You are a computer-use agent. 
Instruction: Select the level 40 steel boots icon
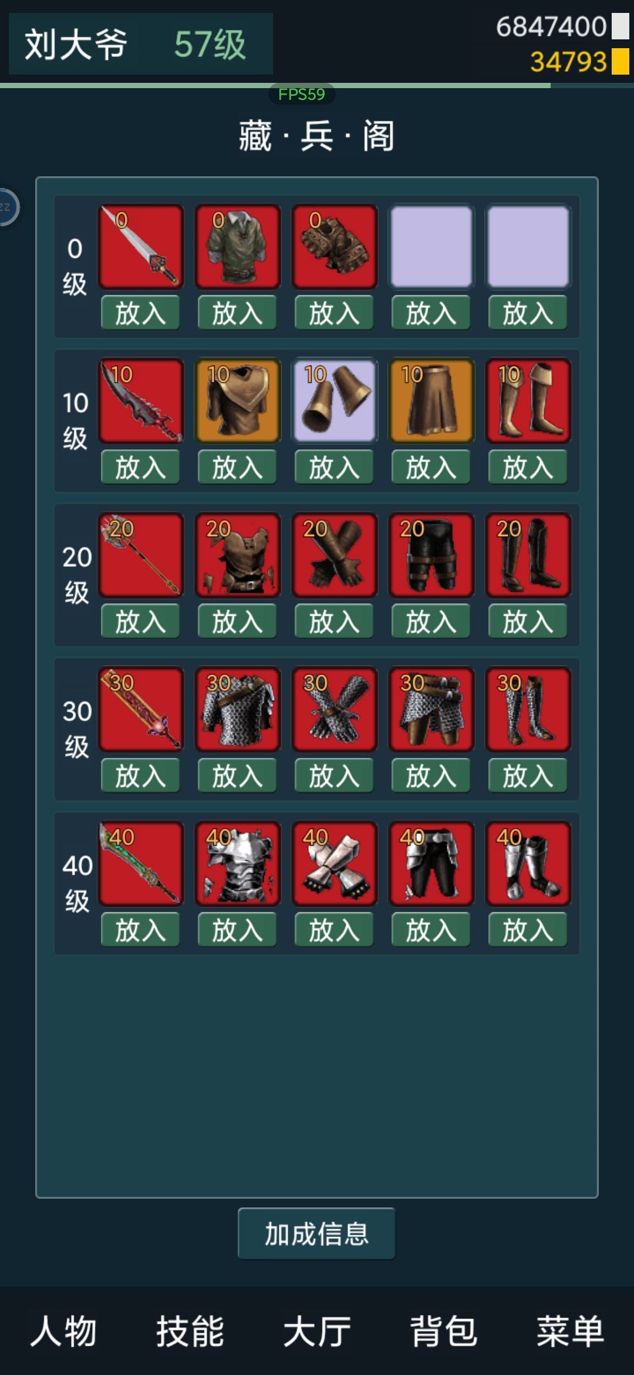(x=528, y=863)
